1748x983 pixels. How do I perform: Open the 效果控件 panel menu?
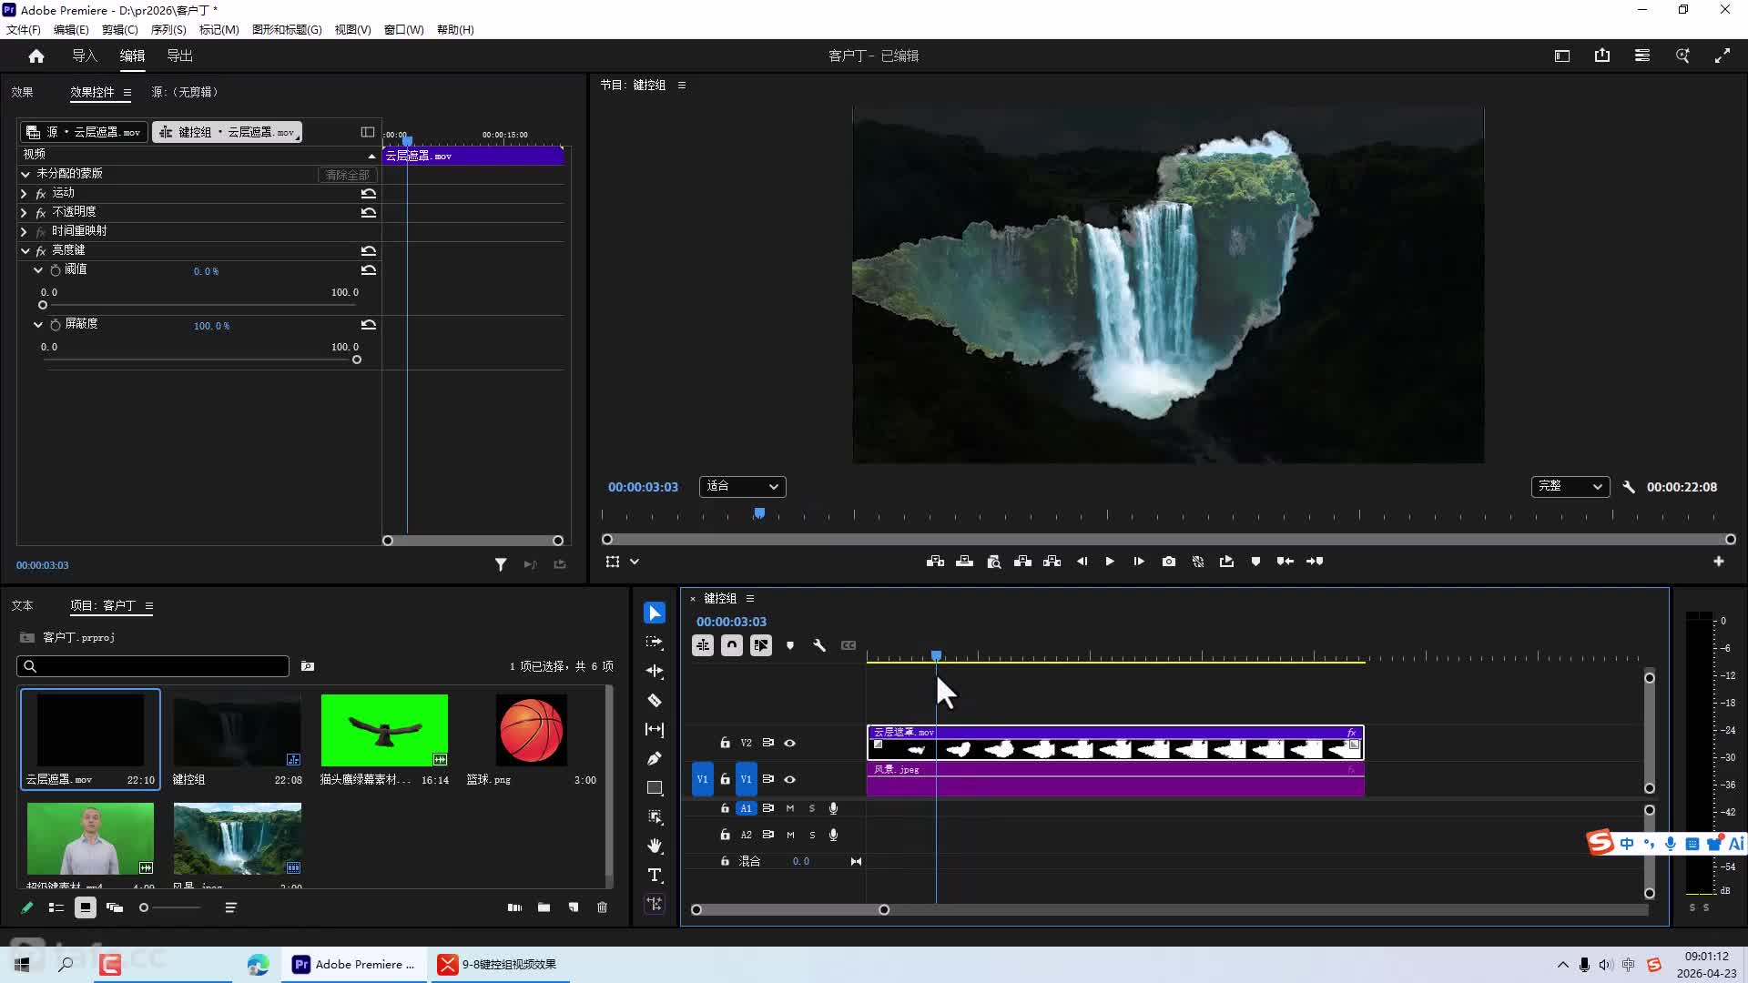[x=127, y=92]
